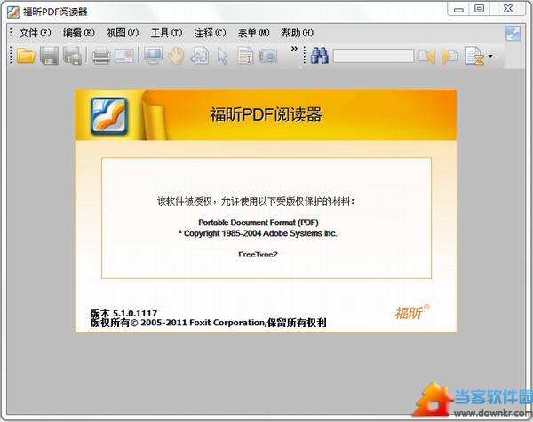
Task: Open the 视图(V) menu
Action: [123, 33]
